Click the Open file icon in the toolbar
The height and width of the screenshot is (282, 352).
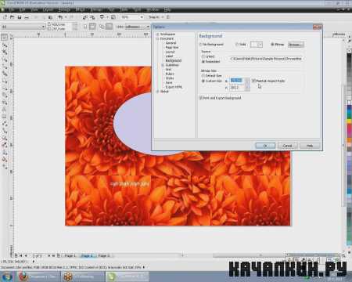tap(12, 17)
